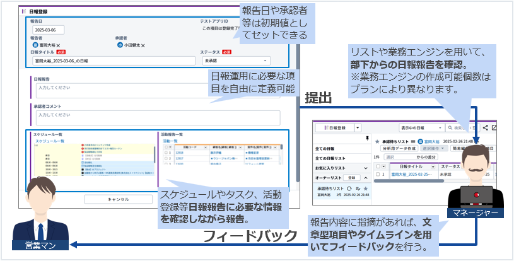Check the select-all checkbox in list header
Viewport: 514px width, 261px height.
[x=378, y=166]
